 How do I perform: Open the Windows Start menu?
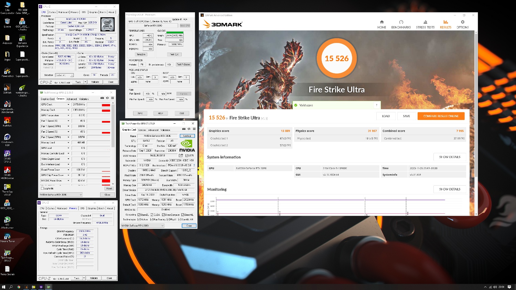coord(3,287)
